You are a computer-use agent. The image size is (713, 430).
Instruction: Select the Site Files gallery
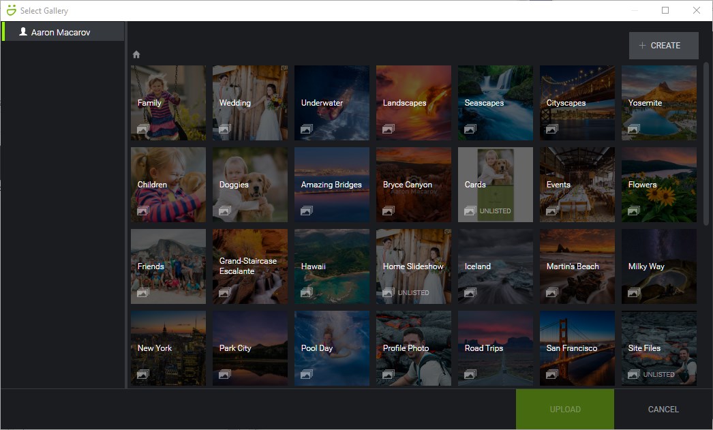coord(659,348)
